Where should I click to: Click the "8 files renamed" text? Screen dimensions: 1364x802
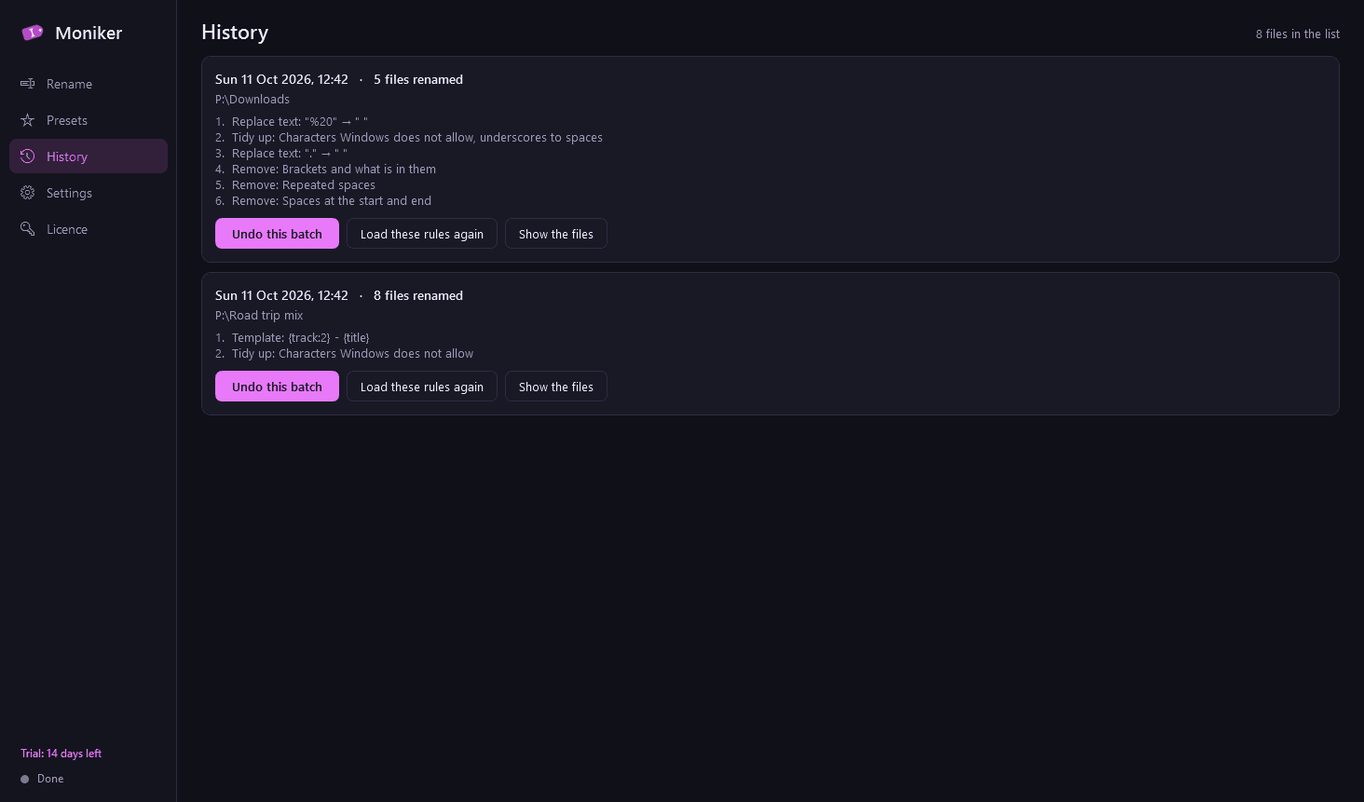(418, 296)
